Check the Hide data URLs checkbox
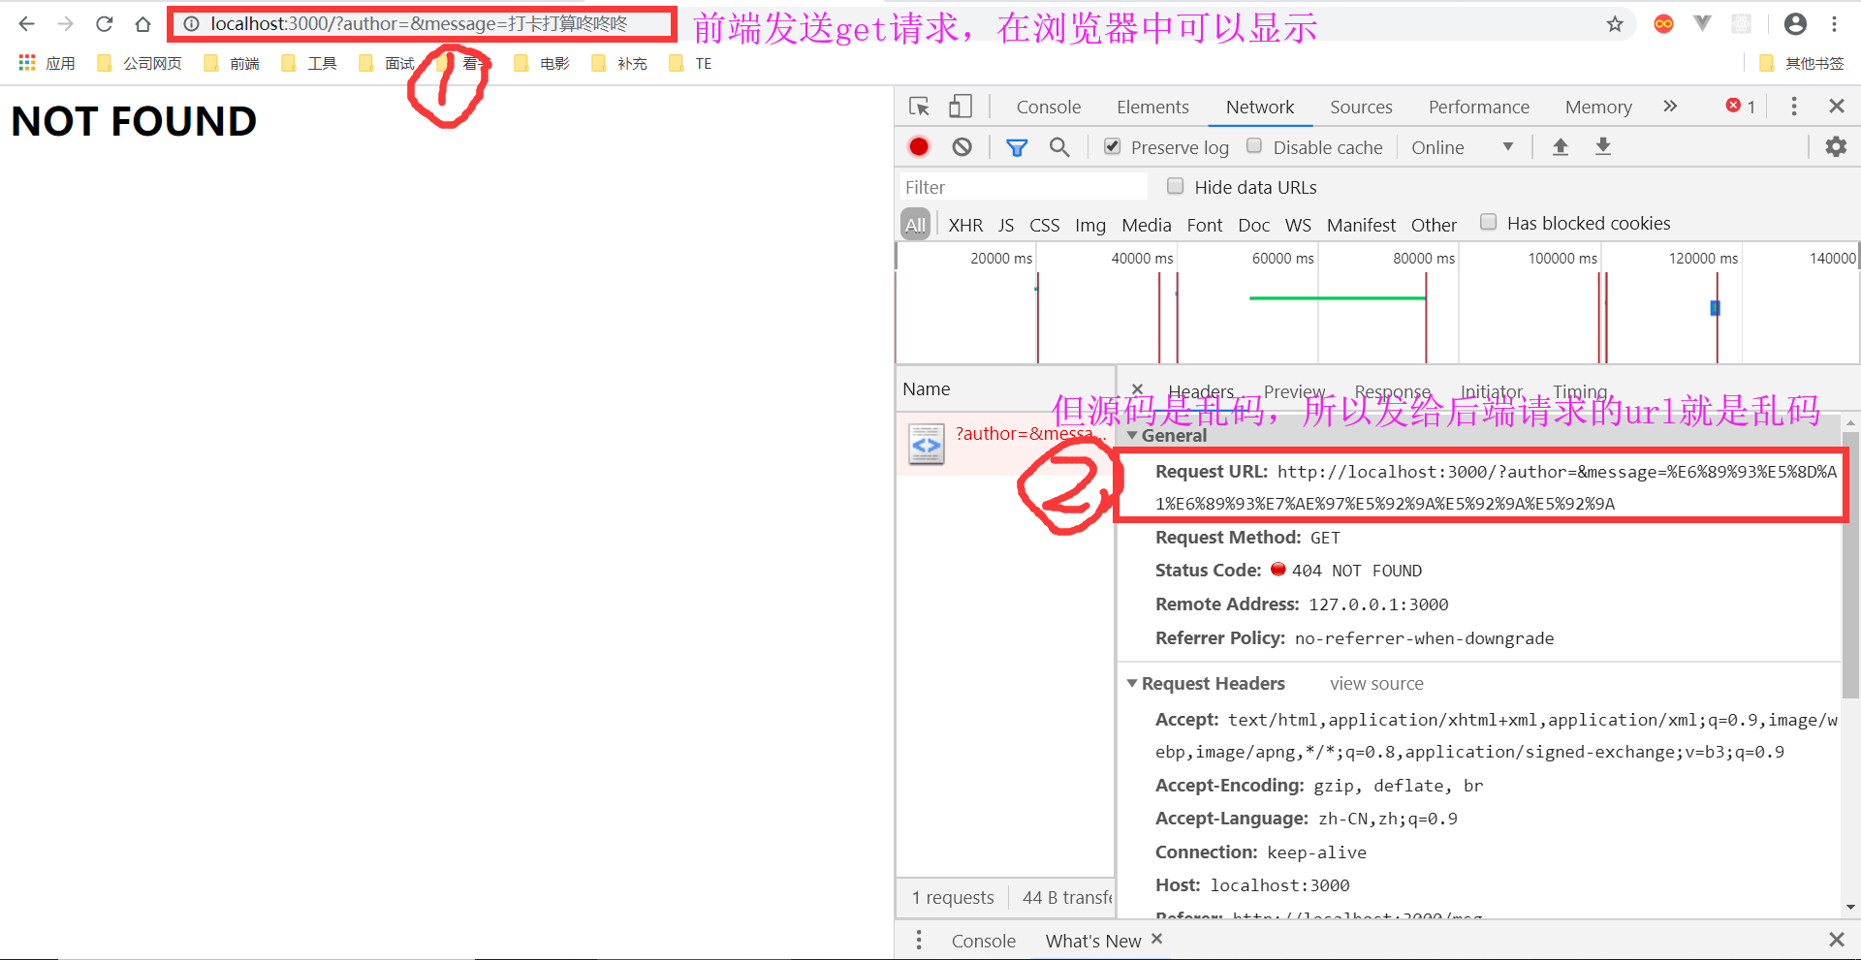The width and height of the screenshot is (1861, 960). 1176,186
